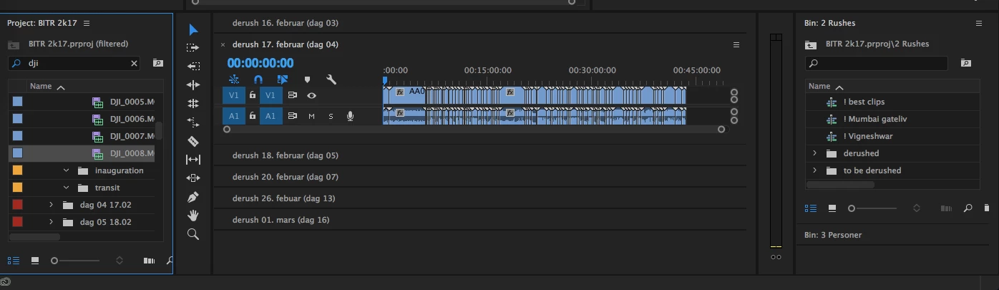Select the Slide tool
The width and height of the screenshot is (999, 290).
(193, 178)
